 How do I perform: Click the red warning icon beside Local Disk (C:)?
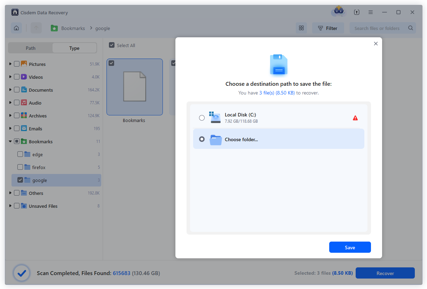355,118
